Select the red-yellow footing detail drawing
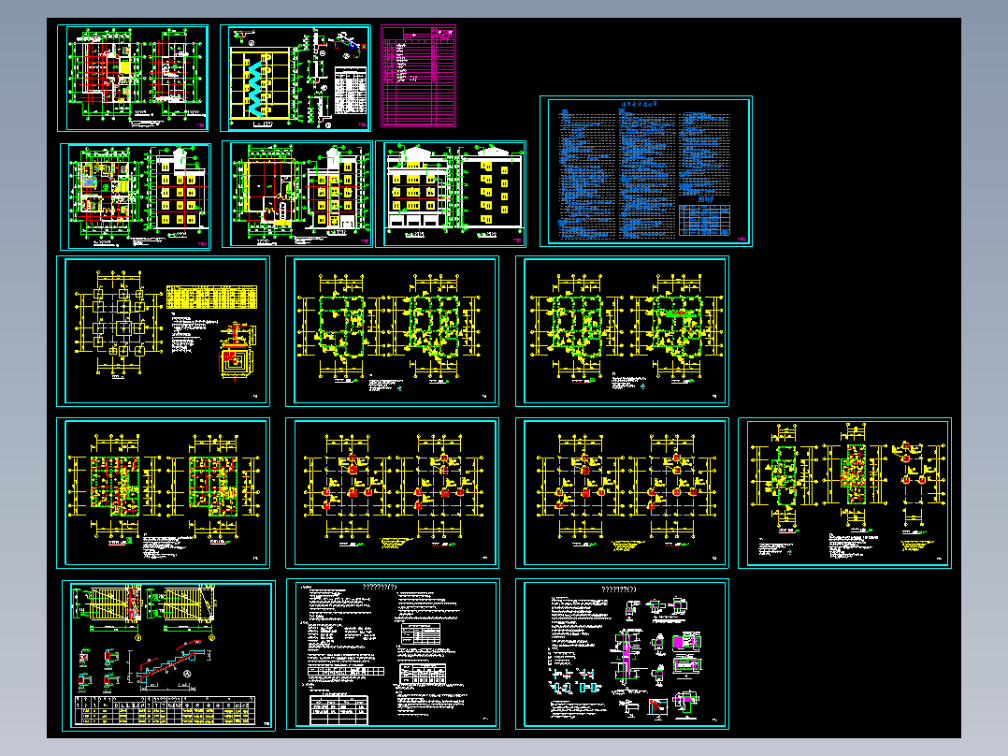Screen dimensions: 1008x756 click(238, 352)
